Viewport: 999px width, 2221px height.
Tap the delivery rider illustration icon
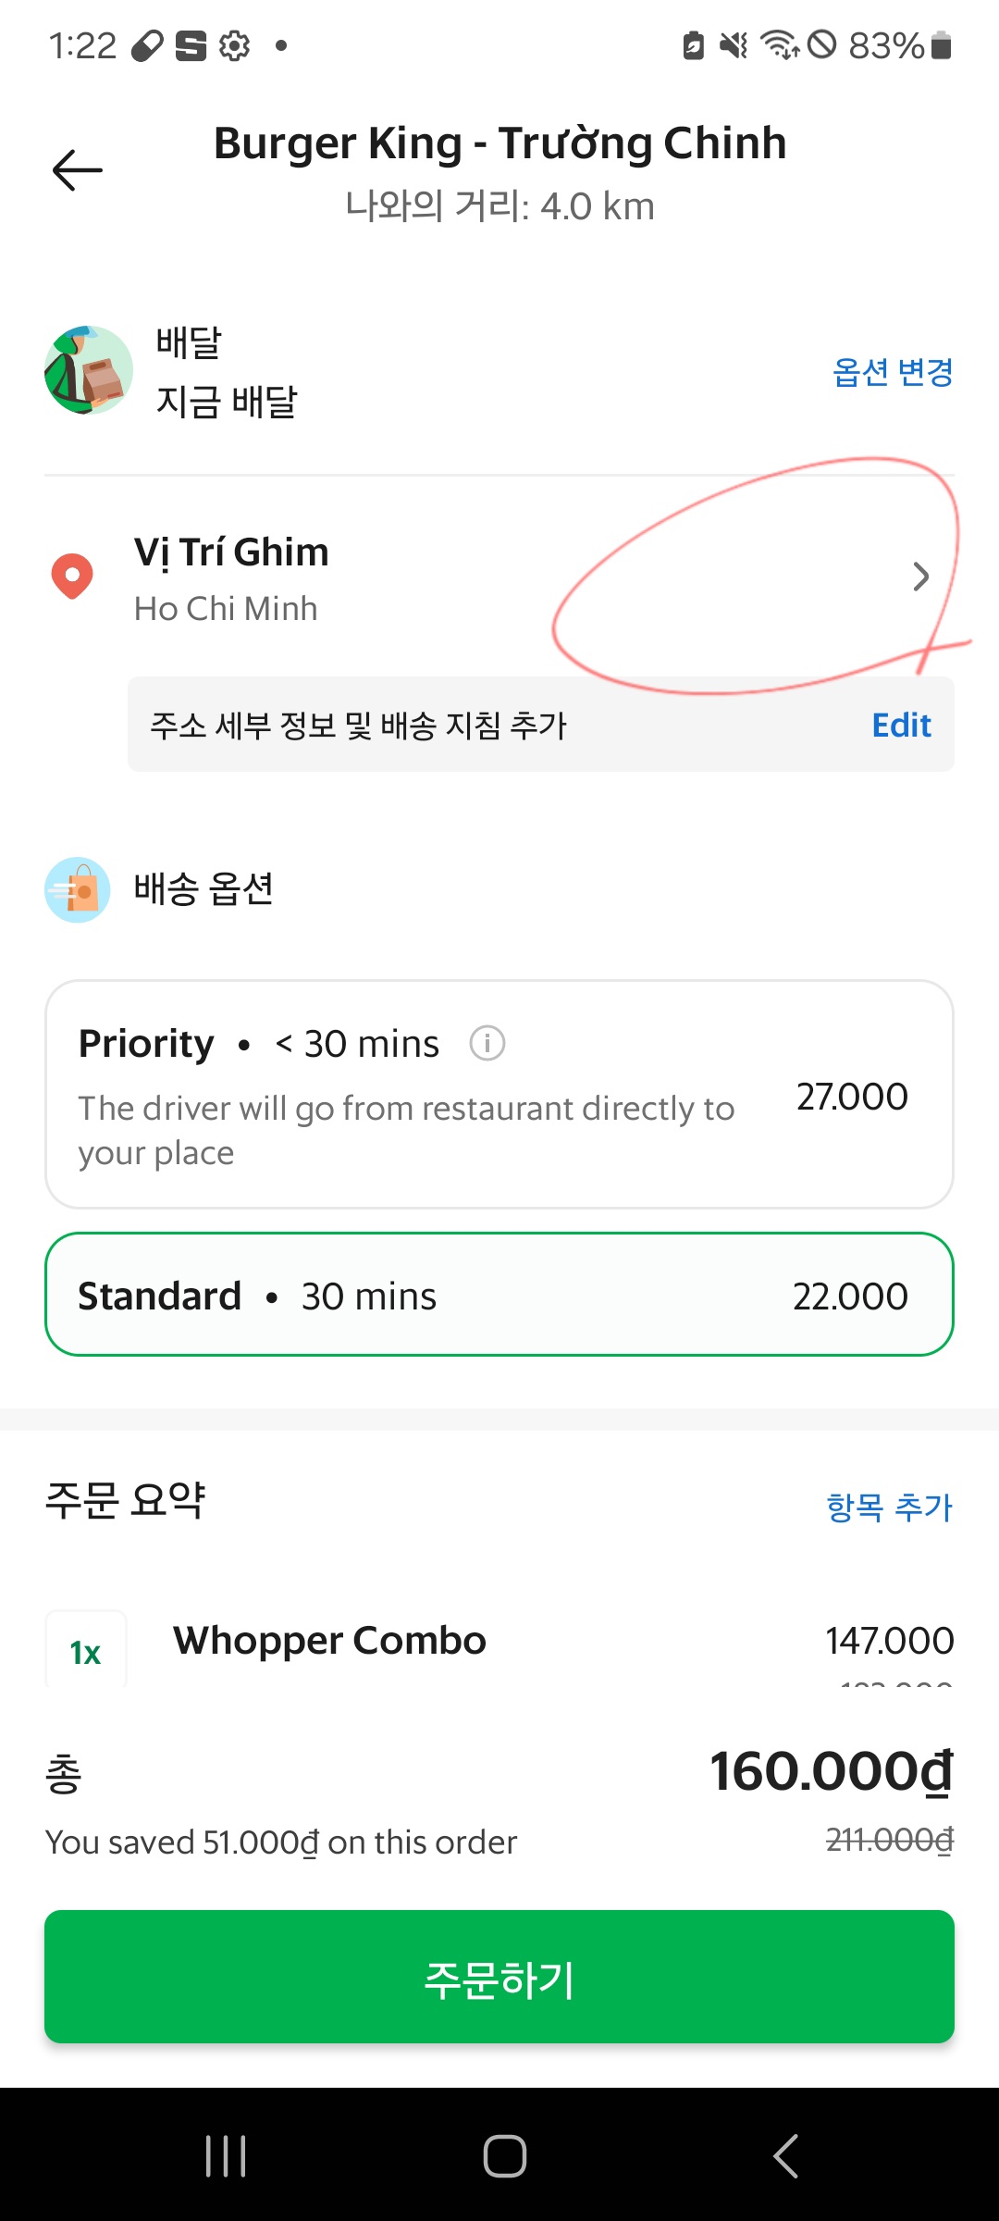pos(89,370)
